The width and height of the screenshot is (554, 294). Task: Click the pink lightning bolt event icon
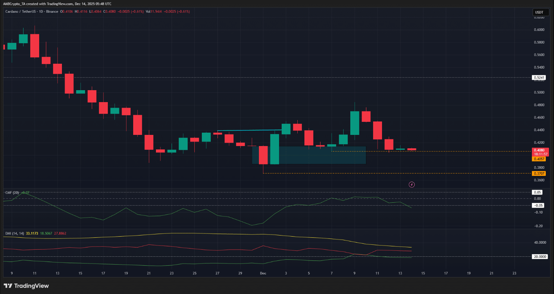[412, 184]
